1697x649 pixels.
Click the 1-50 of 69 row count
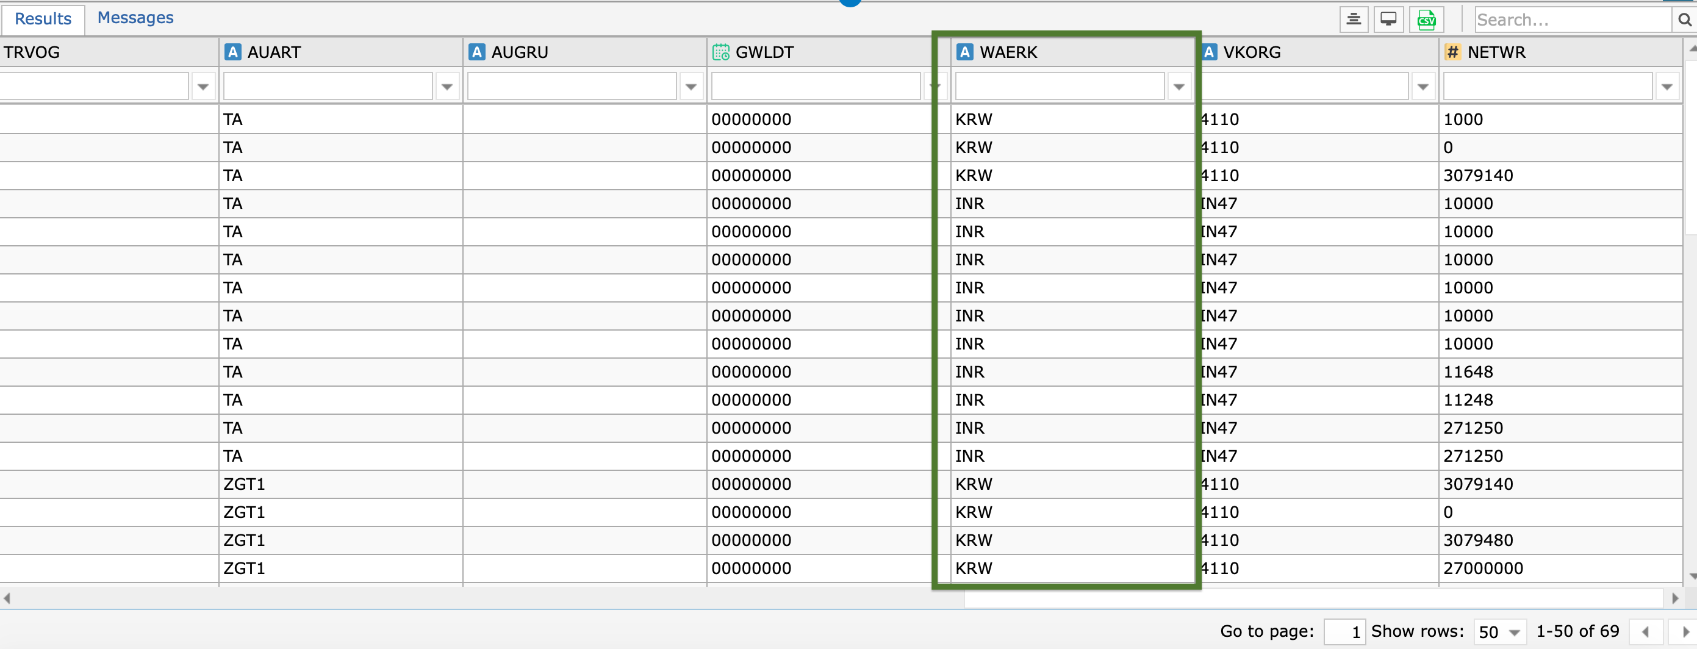(x=1577, y=631)
